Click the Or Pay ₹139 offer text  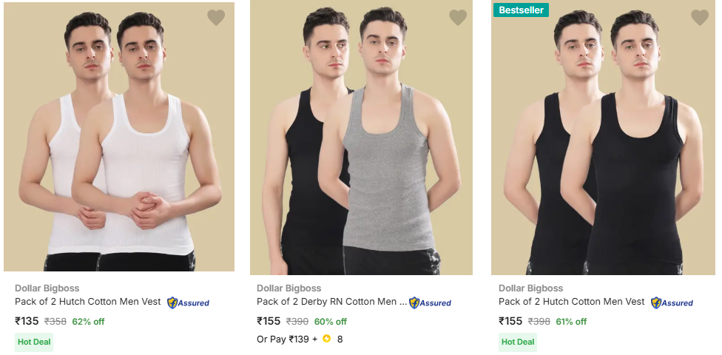coord(287,339)
